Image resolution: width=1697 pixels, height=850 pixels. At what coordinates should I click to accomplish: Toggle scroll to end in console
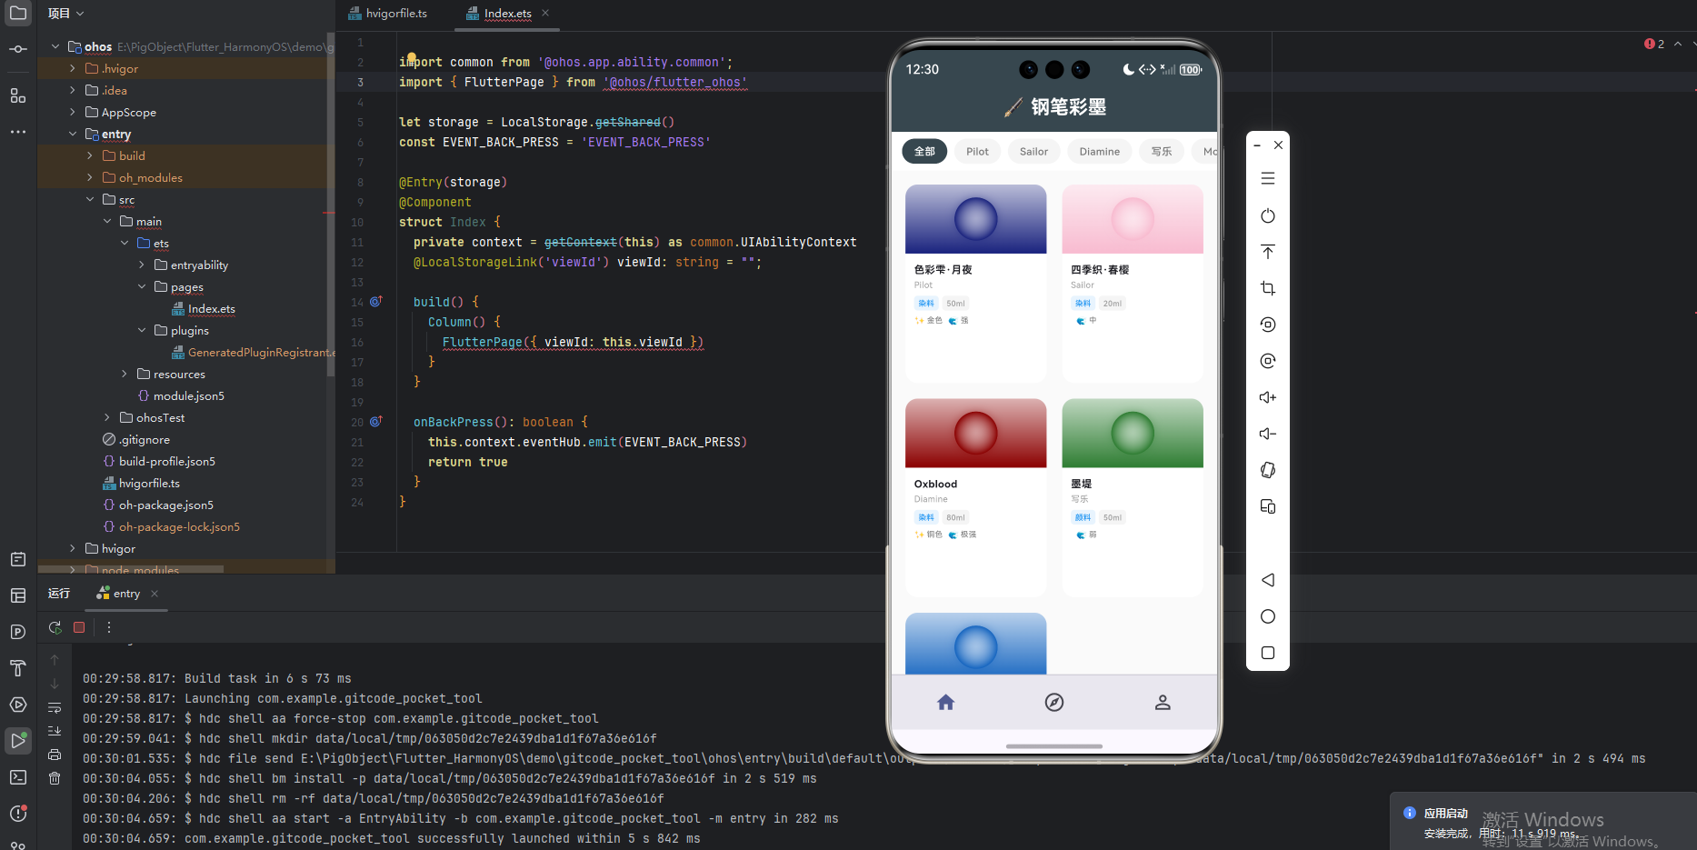(x=55, y=731)
